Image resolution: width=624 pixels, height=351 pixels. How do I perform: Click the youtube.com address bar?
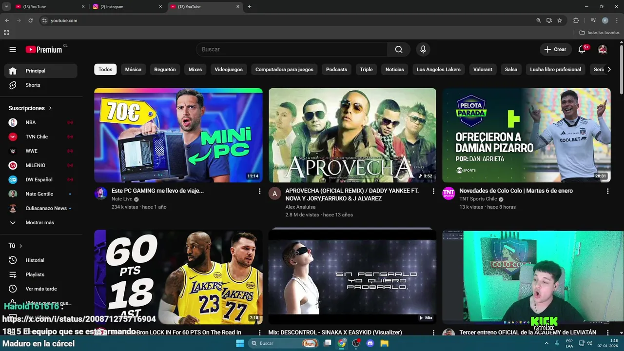tap(288, 20)
